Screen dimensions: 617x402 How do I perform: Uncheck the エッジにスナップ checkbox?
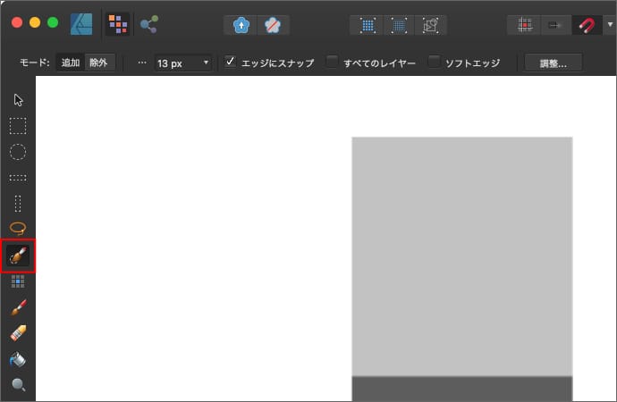coord(230,63)
